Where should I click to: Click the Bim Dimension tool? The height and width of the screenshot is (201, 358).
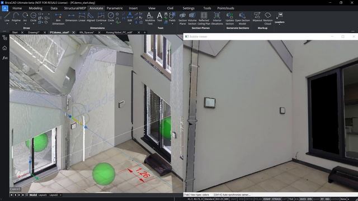click(58, 18)
